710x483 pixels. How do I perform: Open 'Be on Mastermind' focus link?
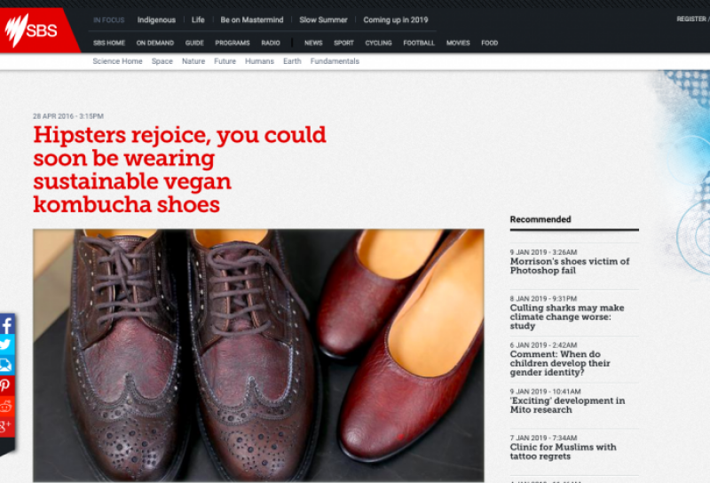251,20
